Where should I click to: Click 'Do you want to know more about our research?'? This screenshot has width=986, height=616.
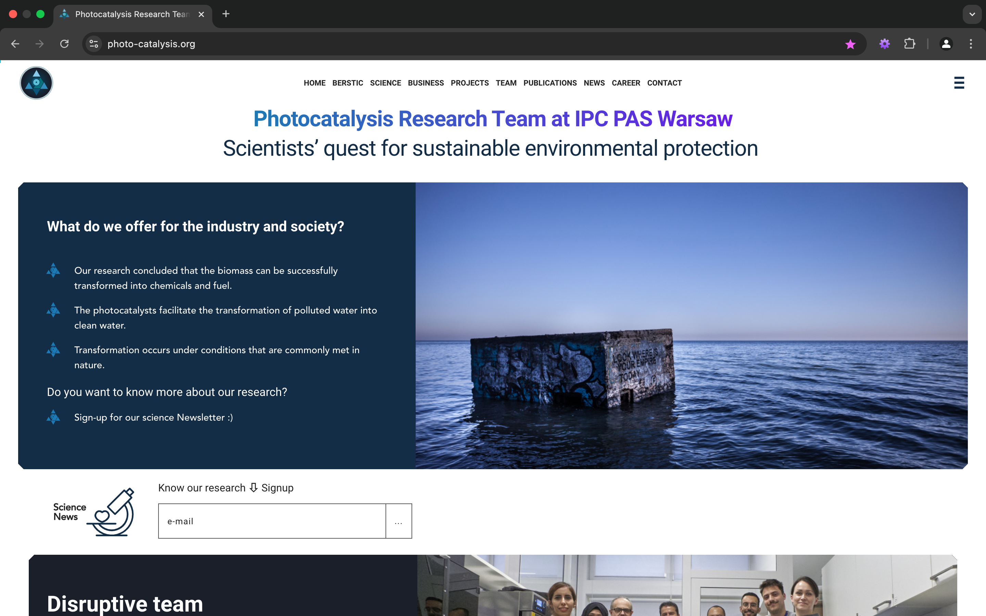167,392
